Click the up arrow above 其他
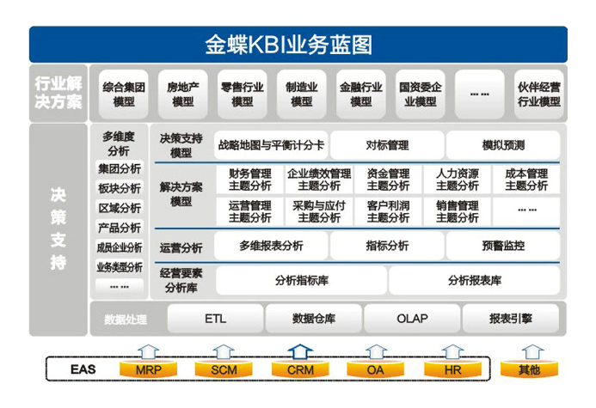The height and width of the screenshot is (408, 596). [x=531, y=352]
